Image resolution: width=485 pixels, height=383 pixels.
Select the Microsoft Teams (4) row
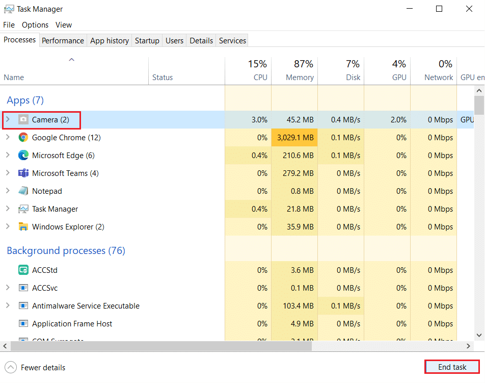coord(237,173)
